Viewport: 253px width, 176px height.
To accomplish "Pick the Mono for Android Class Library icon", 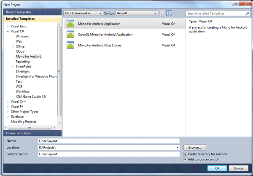I will coord(70,45).
